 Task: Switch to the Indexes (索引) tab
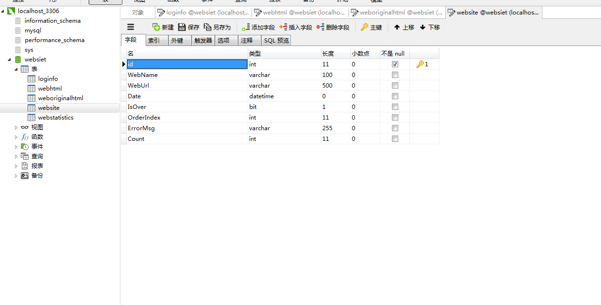point(157,40)
